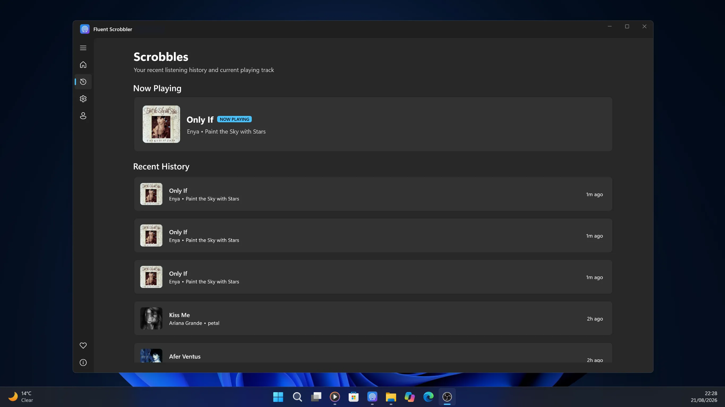Screen dimensions: 725x407
Task: Open the first Only If entry in Recent History
Action: pos(373,194)
